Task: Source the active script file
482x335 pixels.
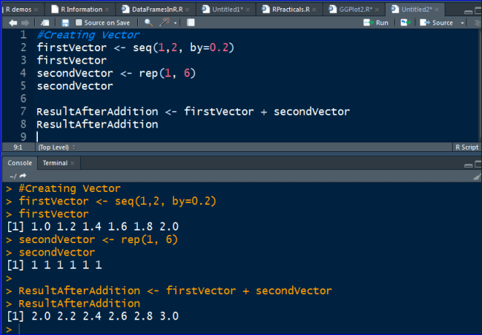Action: click(437, 23)
